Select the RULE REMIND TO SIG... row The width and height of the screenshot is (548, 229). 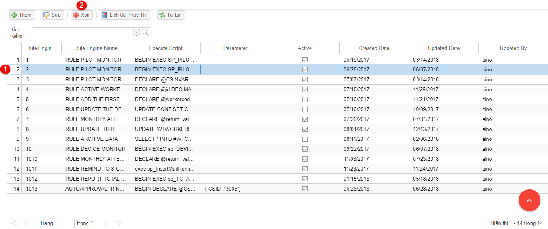tap(95, 169)
